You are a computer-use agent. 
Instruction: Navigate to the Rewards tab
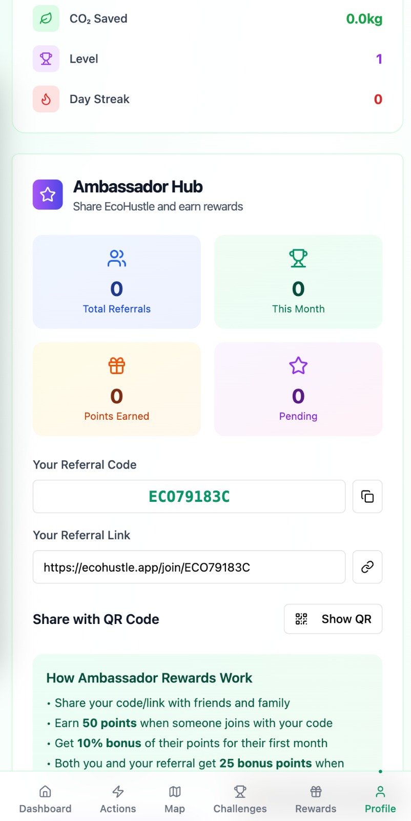[x=316, y=799]
